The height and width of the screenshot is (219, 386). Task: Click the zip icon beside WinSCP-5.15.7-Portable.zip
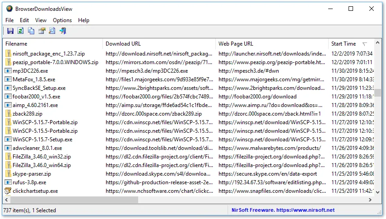pyautogui.click(x=9, y=122)
